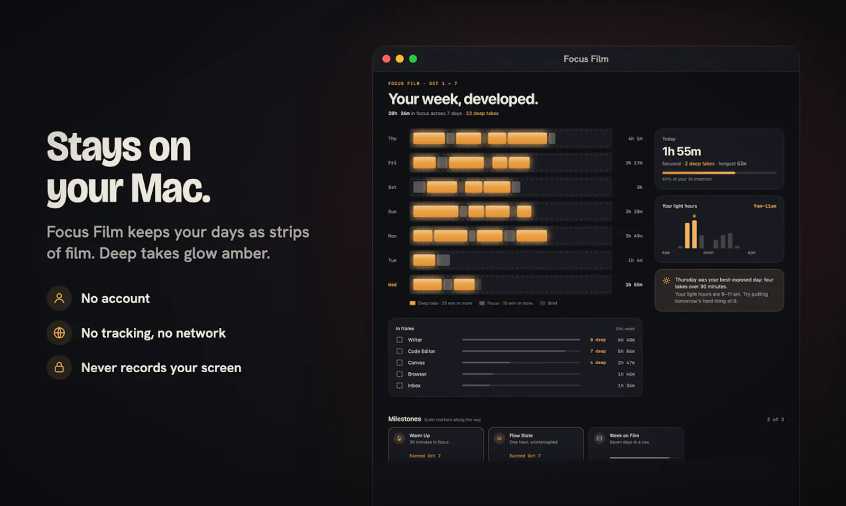Click the Browser app icon in In frame
Image resolution: width=846 pixels, height=506 pixels.
(x=400, y=374)
